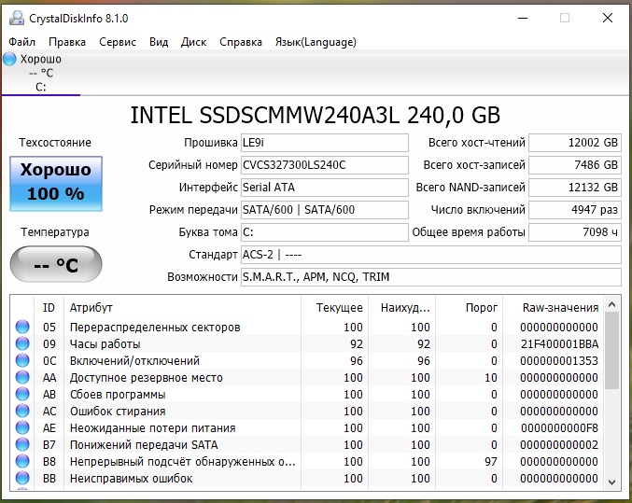Click the status orb for attribute BB
632x503 pixels.
click(x=22, y=478)
